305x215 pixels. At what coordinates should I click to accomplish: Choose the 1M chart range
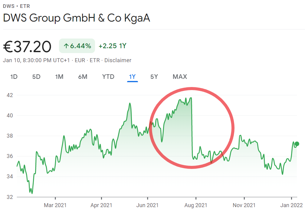pyautogui.click(x=59, y=77)
